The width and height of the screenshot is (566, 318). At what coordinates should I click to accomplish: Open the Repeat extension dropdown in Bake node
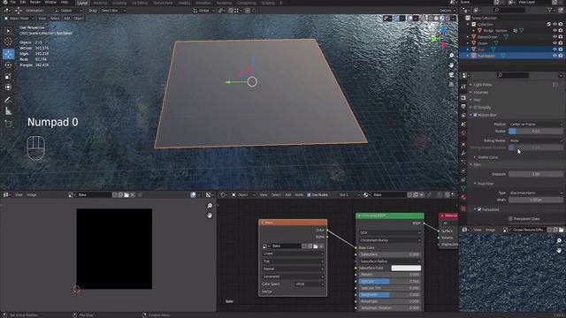pos(293,269)
